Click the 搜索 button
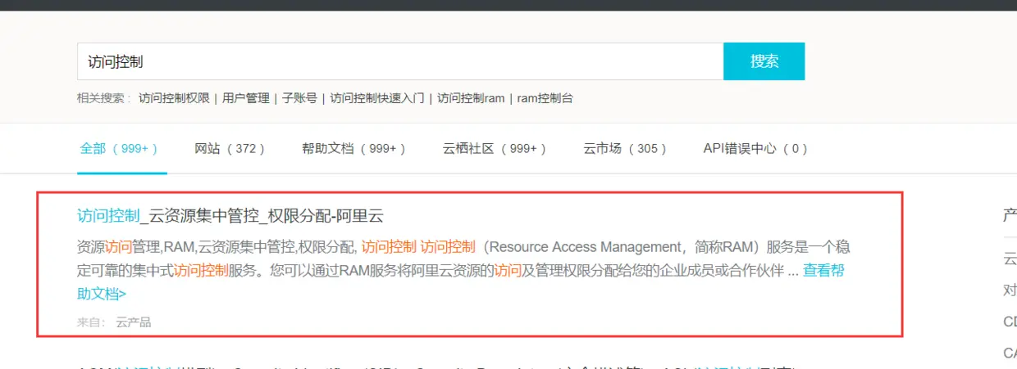 (x=764, y=61)
